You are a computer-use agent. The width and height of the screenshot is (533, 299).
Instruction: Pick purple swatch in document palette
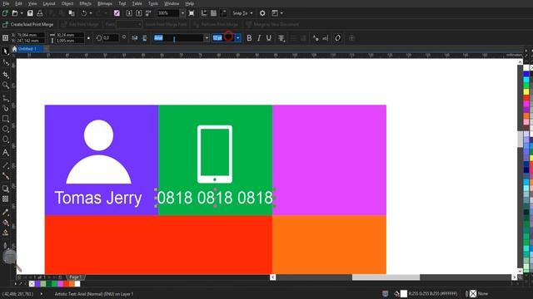pyautogui.click(x=37, y=284)
